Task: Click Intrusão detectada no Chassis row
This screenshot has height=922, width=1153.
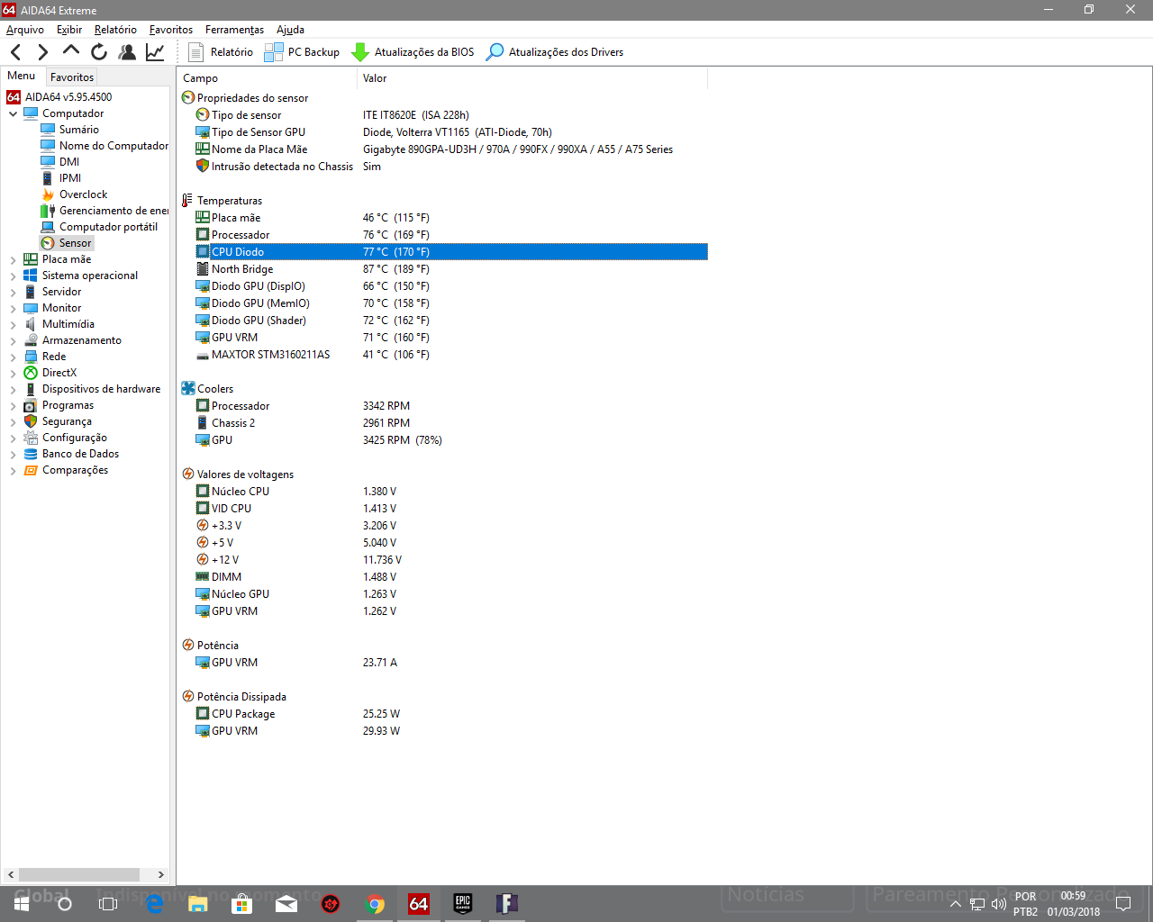Action: (x=451, y=167)
